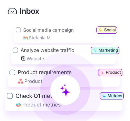Click the Inbox tray icon
130x121 pixels.
click(12, 11)
